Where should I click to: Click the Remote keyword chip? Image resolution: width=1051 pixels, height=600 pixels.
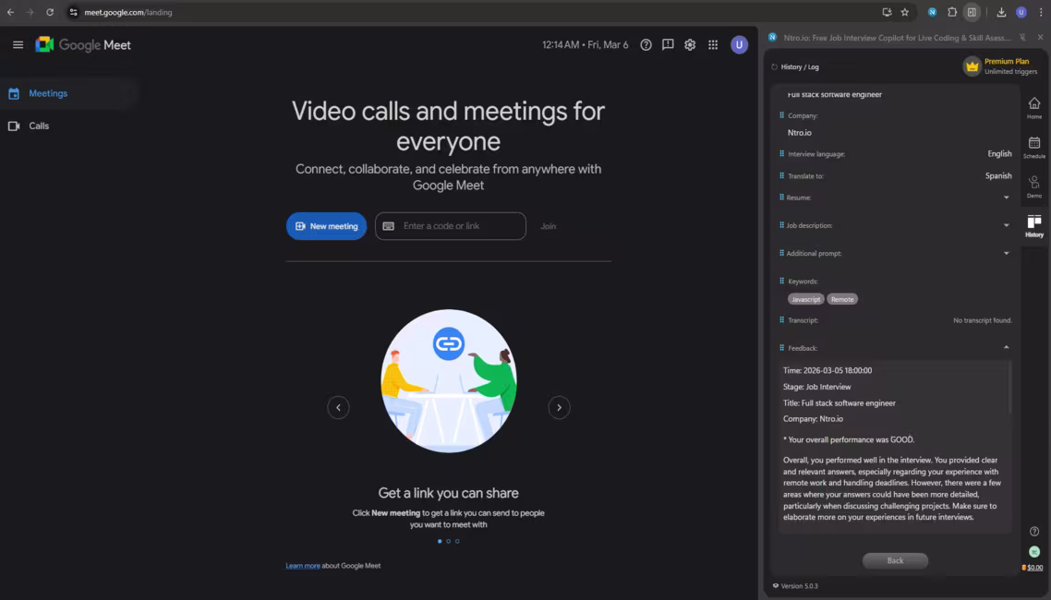[x=842, y=299]
